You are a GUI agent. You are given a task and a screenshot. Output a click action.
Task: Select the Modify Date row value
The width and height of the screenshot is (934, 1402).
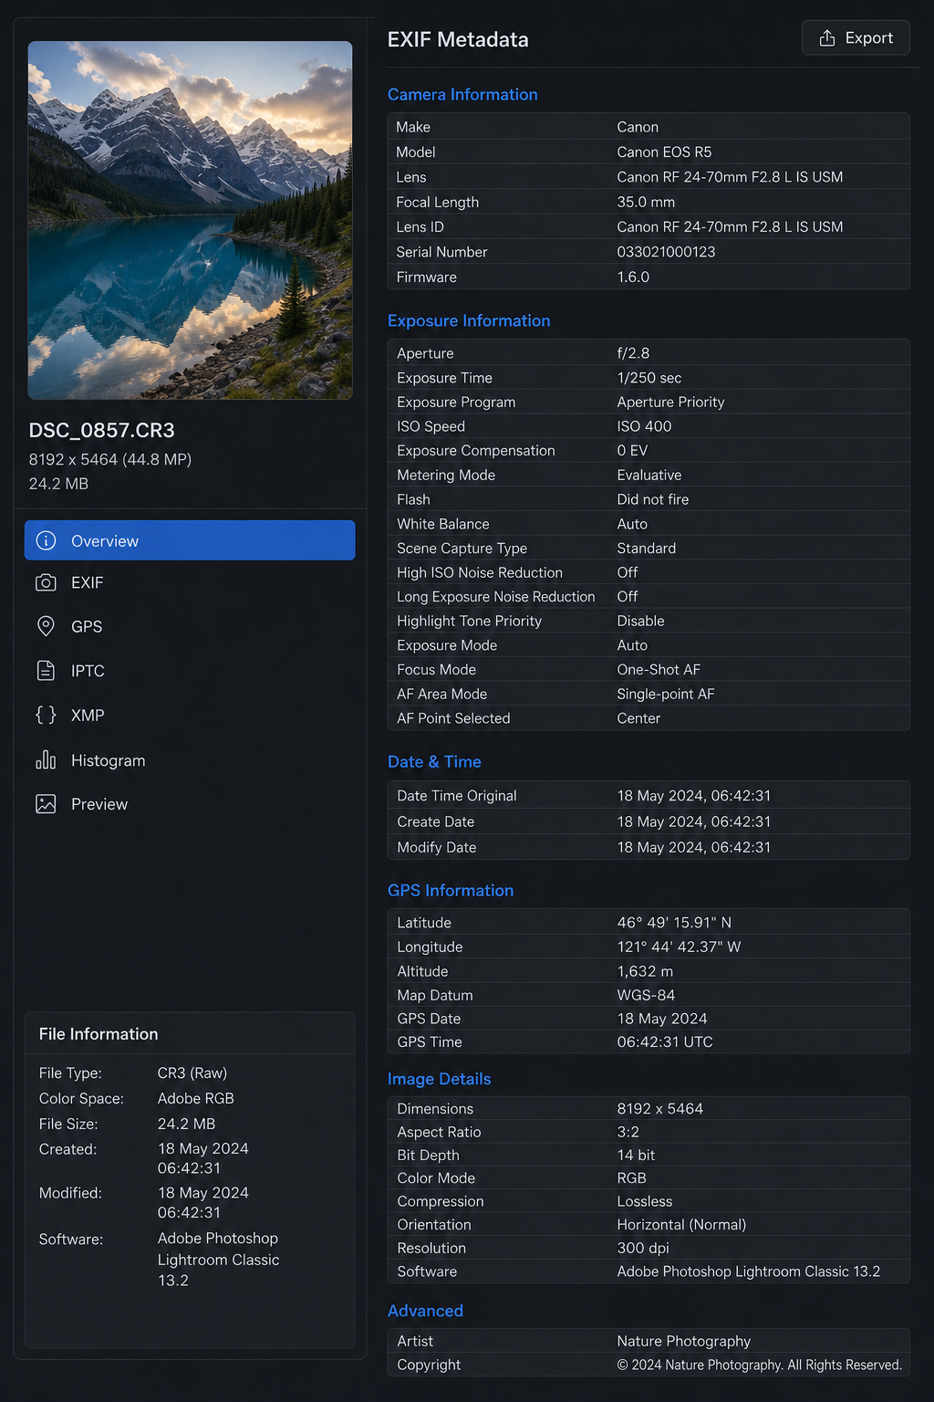click(x=693, y=847)
